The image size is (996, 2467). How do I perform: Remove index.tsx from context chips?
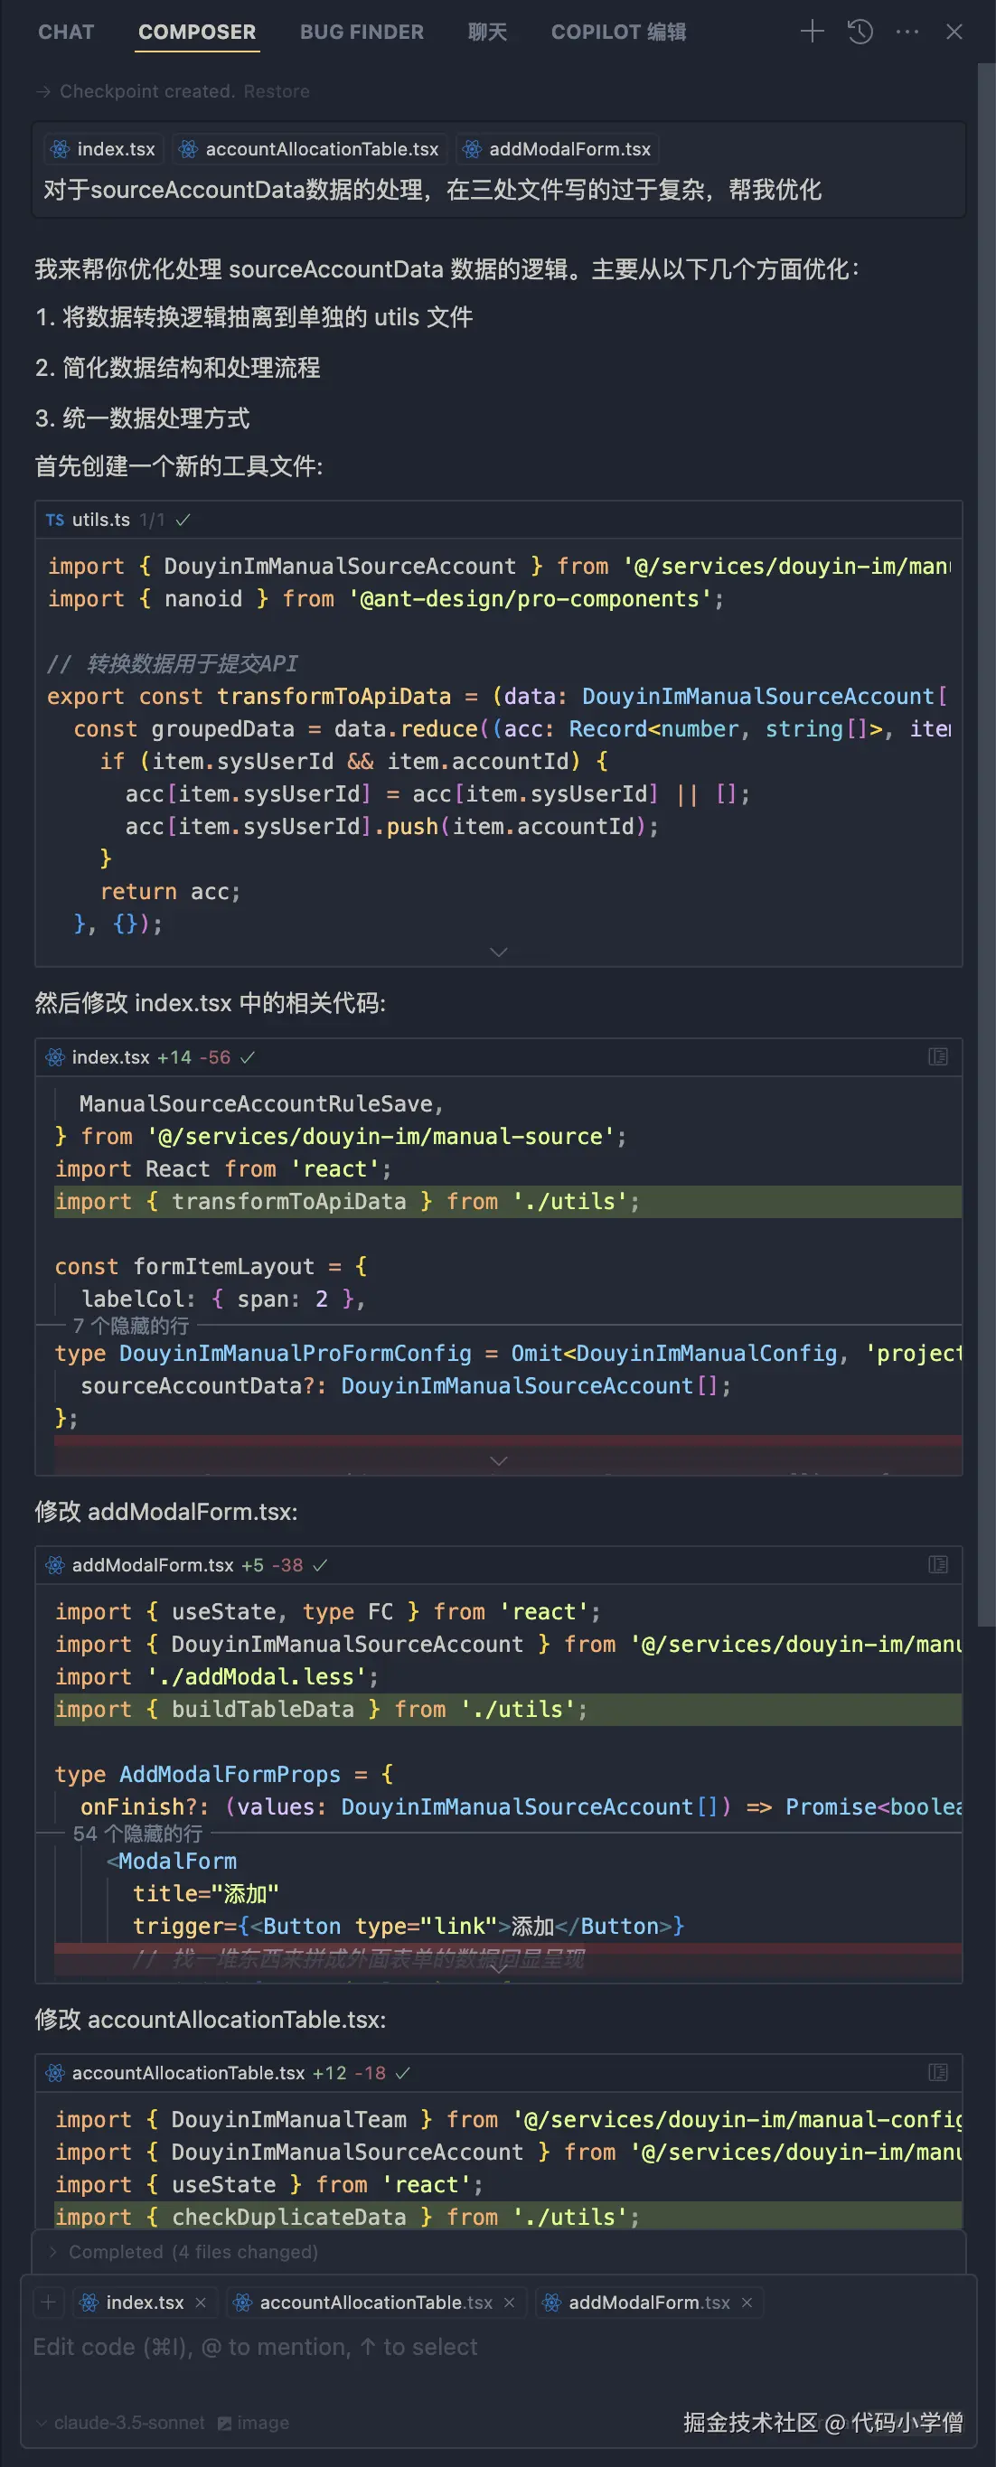pos(200,2303)
